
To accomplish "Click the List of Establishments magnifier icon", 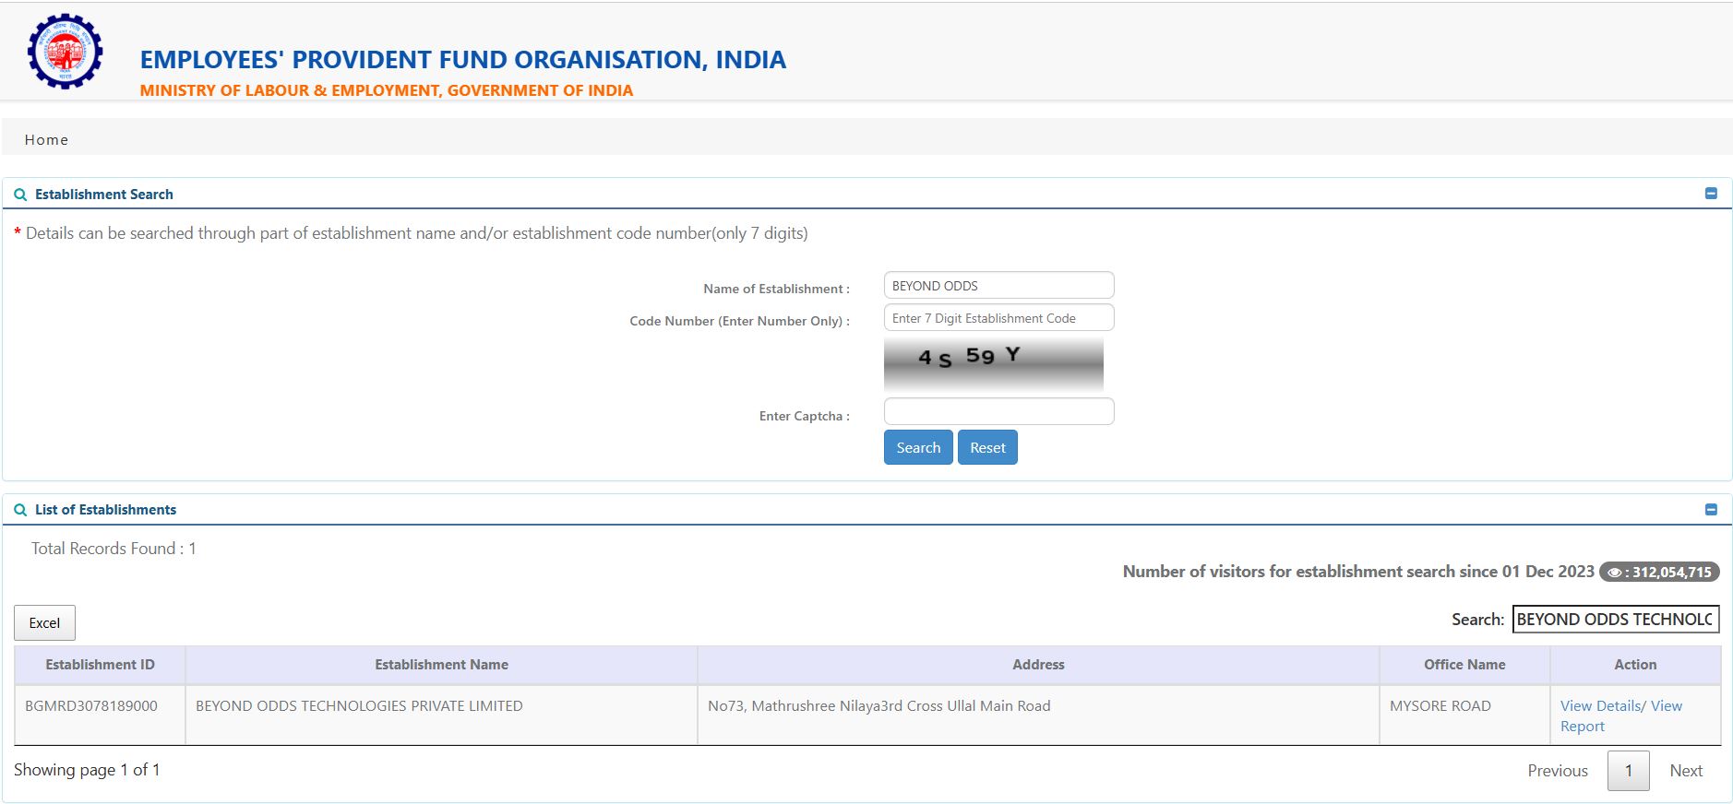I will tap(20, 510).
